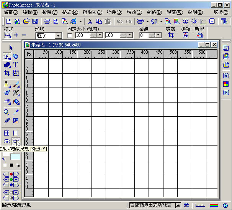Image resolution: width=232 pixels, height=210 pixels.
Task: Open the 選取區 menu
Action: tap(92, 12)
